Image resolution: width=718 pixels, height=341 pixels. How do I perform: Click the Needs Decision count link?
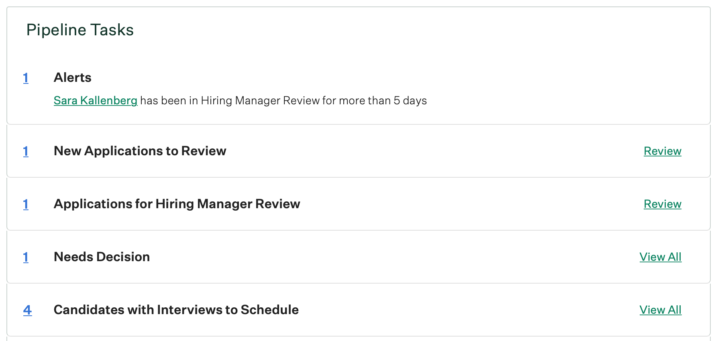point(26,257)
